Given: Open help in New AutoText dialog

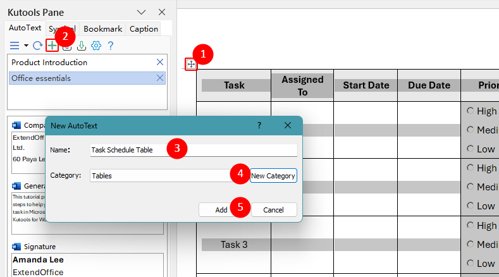Looking at the screenshot, I should pyautogui.click(x=259, y=125).
